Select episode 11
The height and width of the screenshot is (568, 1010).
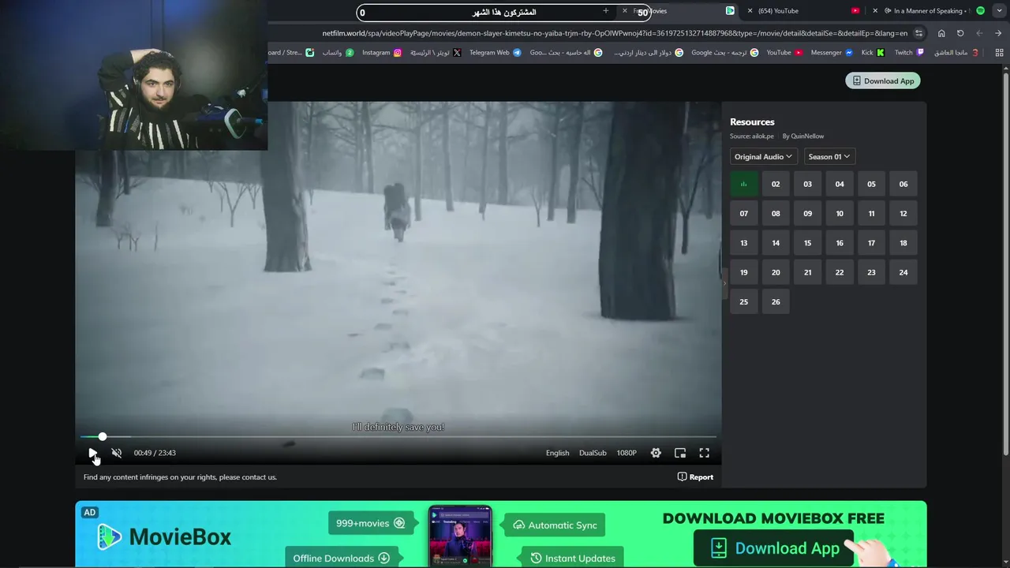[871, 213]
